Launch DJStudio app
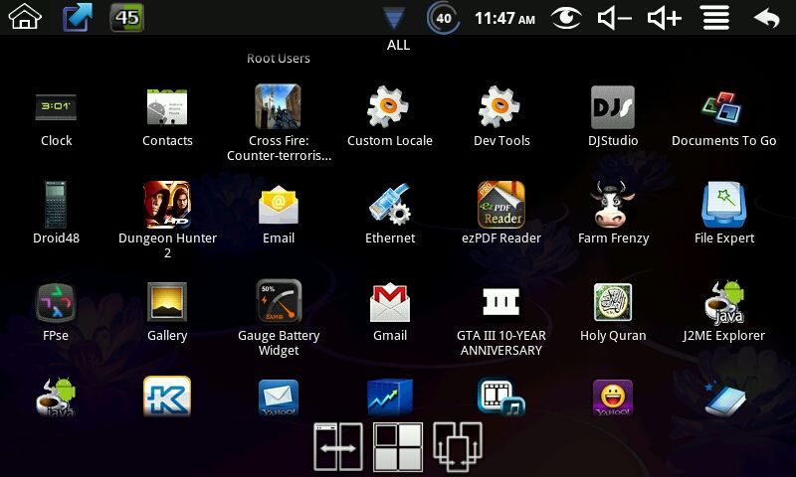This screenshot has width=796, height=477. point(613,107)
